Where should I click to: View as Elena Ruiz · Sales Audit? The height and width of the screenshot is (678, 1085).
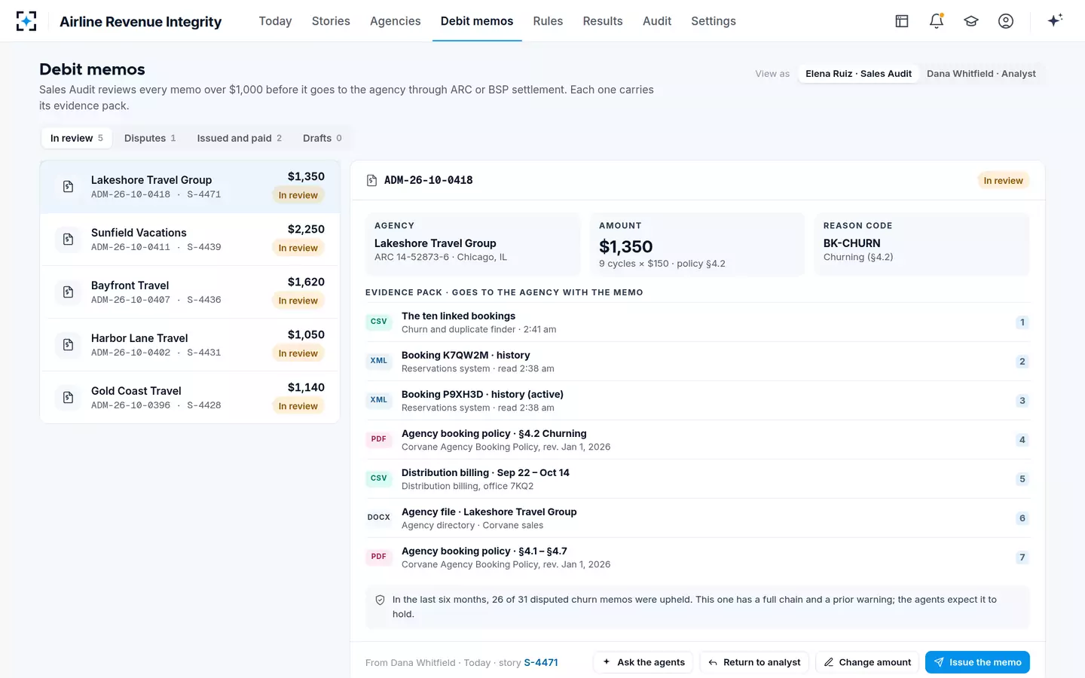coord(858,74)
